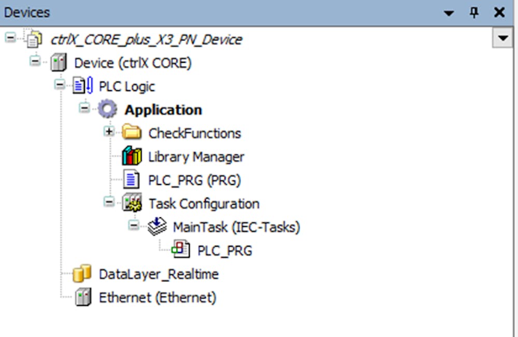
Task: Click the MainTask layered task icon
Action: [x=157, y=227]
